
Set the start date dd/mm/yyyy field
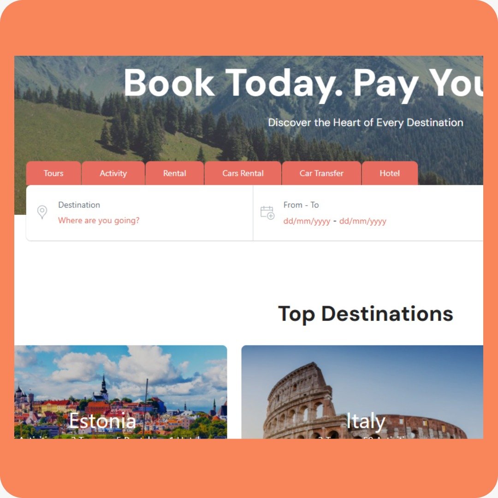tap(307, 221)
